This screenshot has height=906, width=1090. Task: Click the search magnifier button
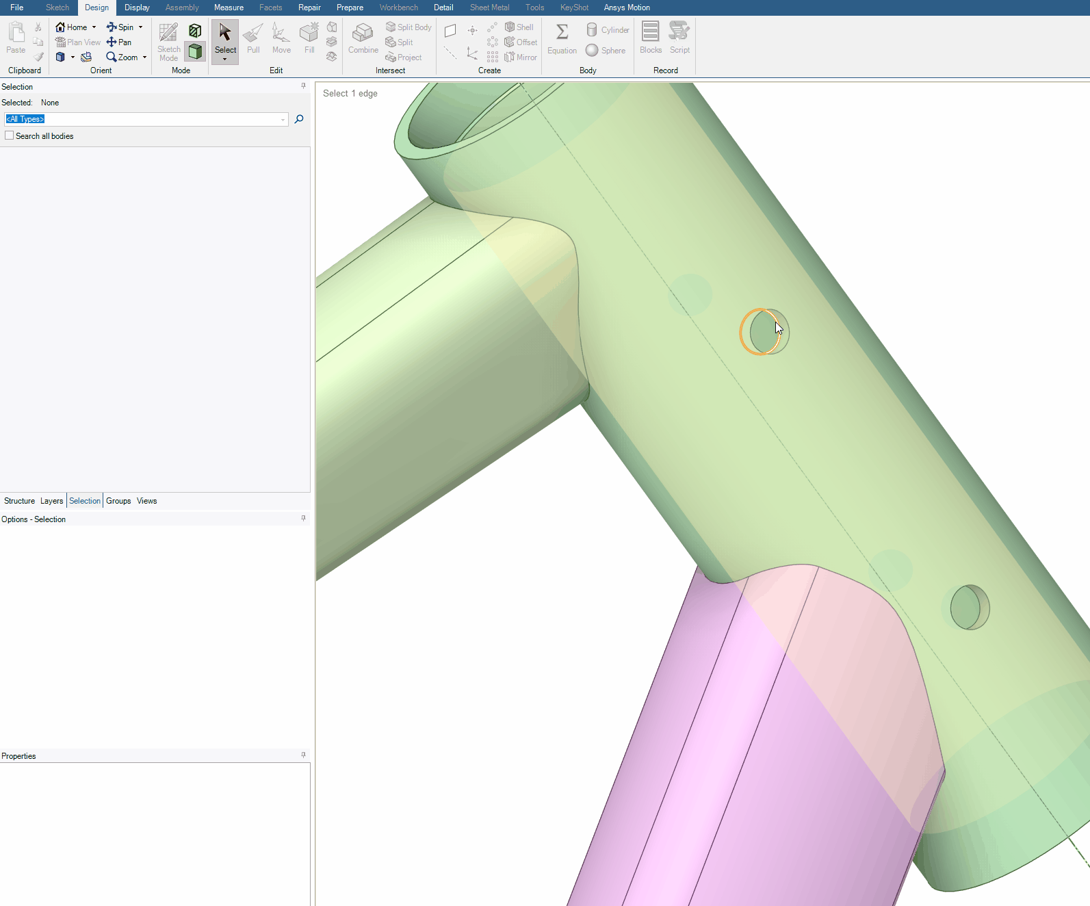pyautogui.click(x=299, y=119)
